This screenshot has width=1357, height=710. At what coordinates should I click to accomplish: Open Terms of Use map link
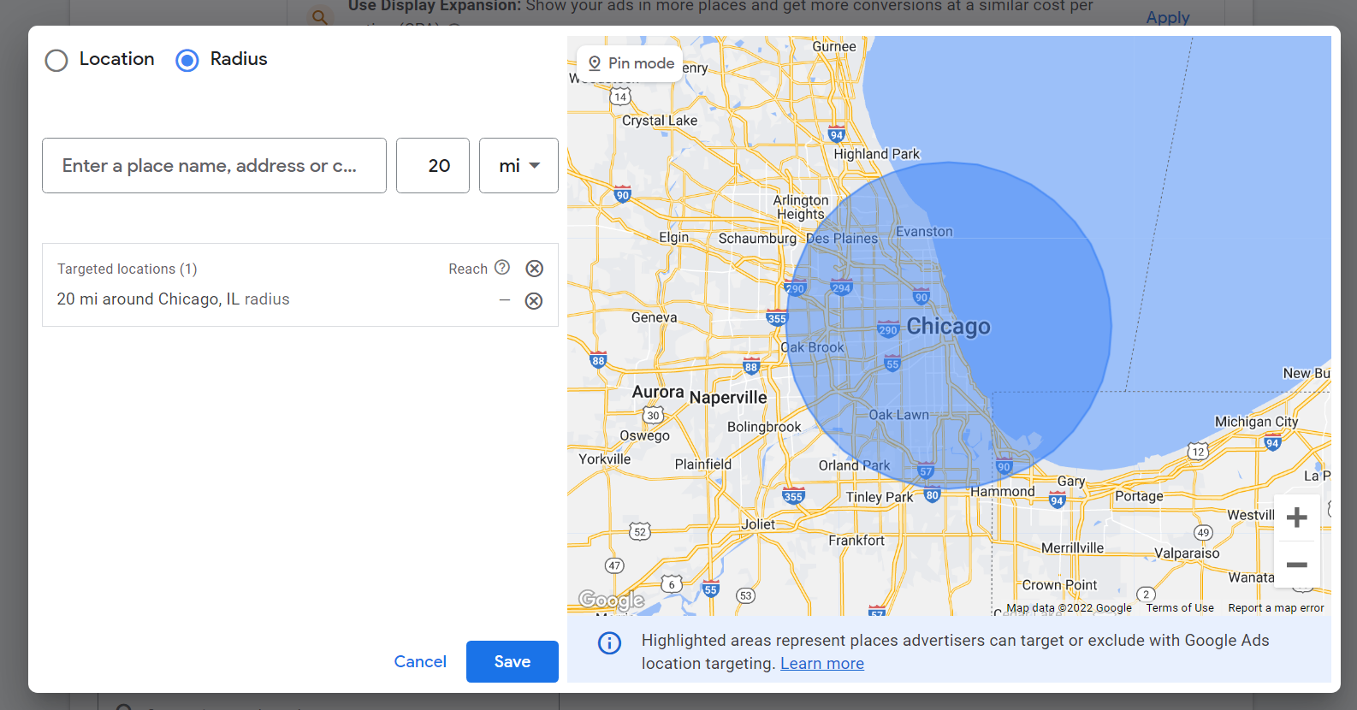(1179, 608)
